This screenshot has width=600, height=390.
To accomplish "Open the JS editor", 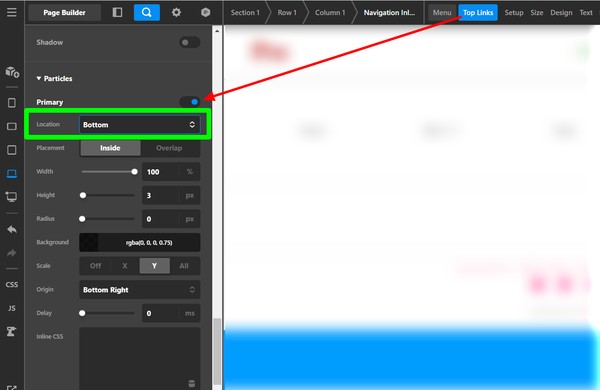I will click(x=12, y=308).
